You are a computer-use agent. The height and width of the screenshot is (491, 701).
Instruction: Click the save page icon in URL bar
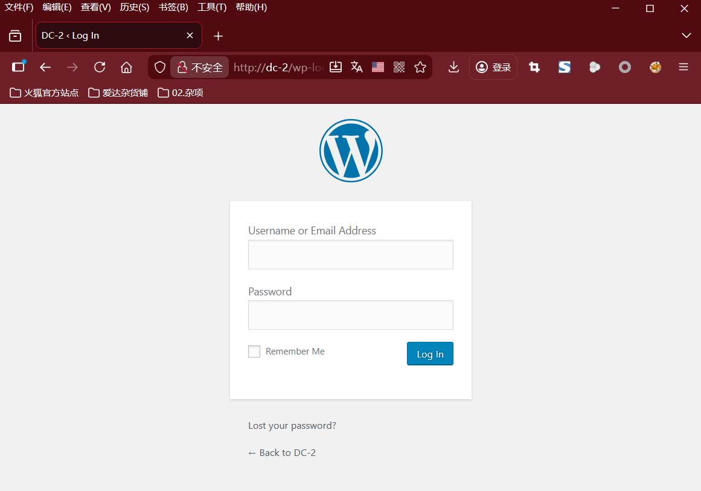point(336,67)
